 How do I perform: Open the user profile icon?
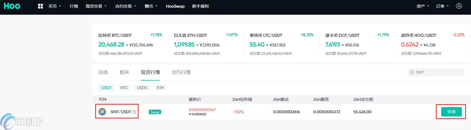[459, 6]
